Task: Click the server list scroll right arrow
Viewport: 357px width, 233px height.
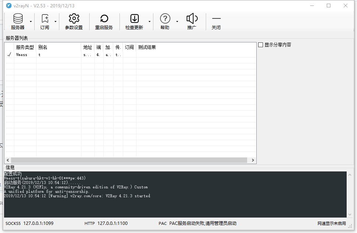Action: tap(253, 160)
